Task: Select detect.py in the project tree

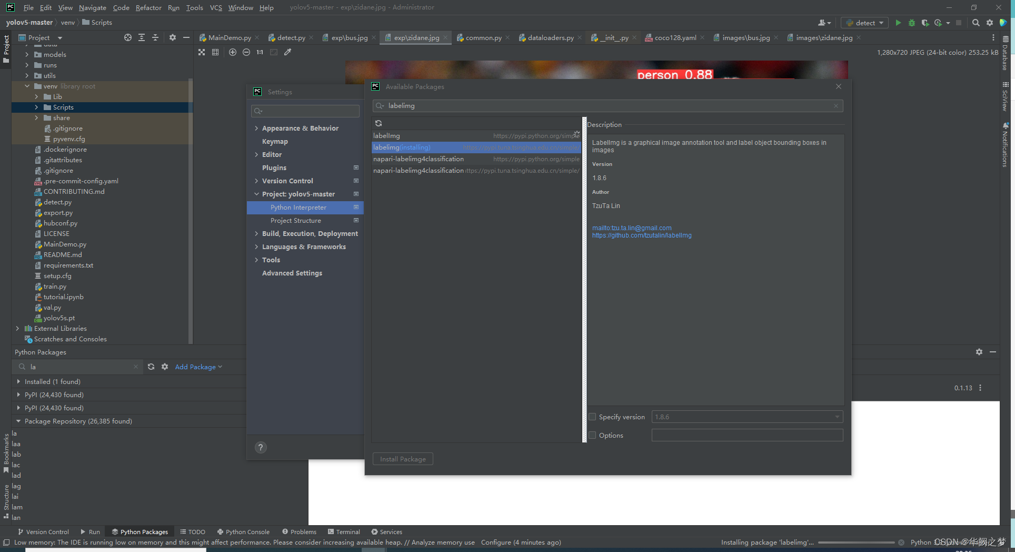Action: (57, 202)
